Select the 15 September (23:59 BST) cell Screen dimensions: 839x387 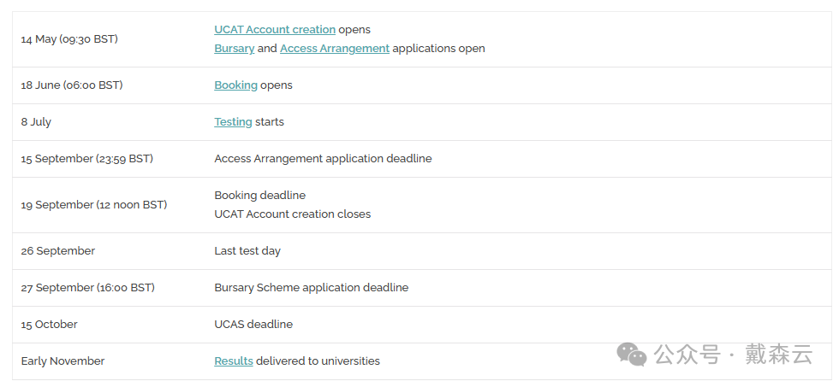tap(86, 159)
